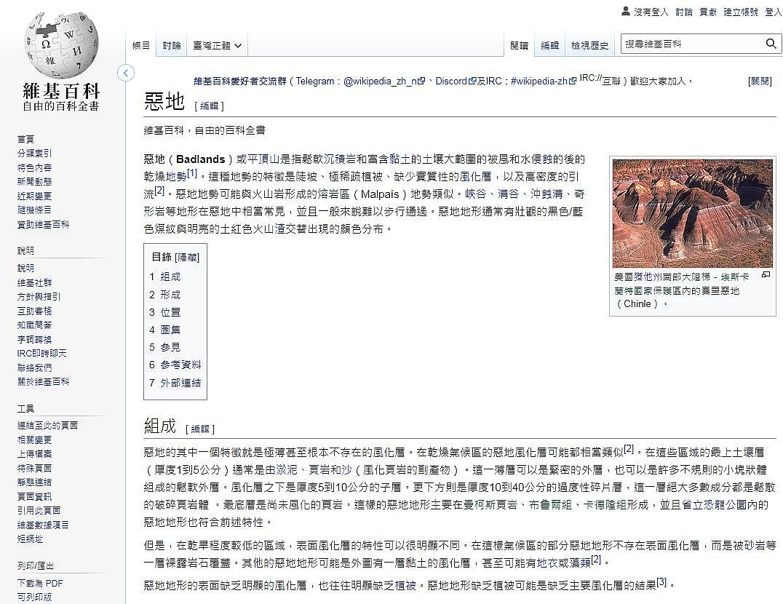Viewport: 783px width, 604px height.
Task: Click the search magnifying glass icon
Action: coord(771,44)
